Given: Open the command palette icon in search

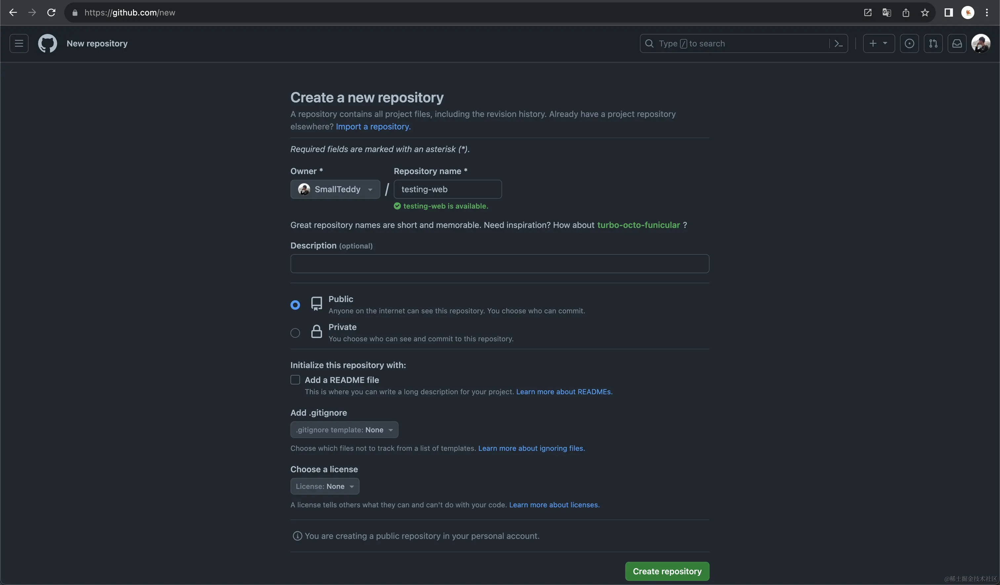Looking at the screenshot, I should click(838, 43).
